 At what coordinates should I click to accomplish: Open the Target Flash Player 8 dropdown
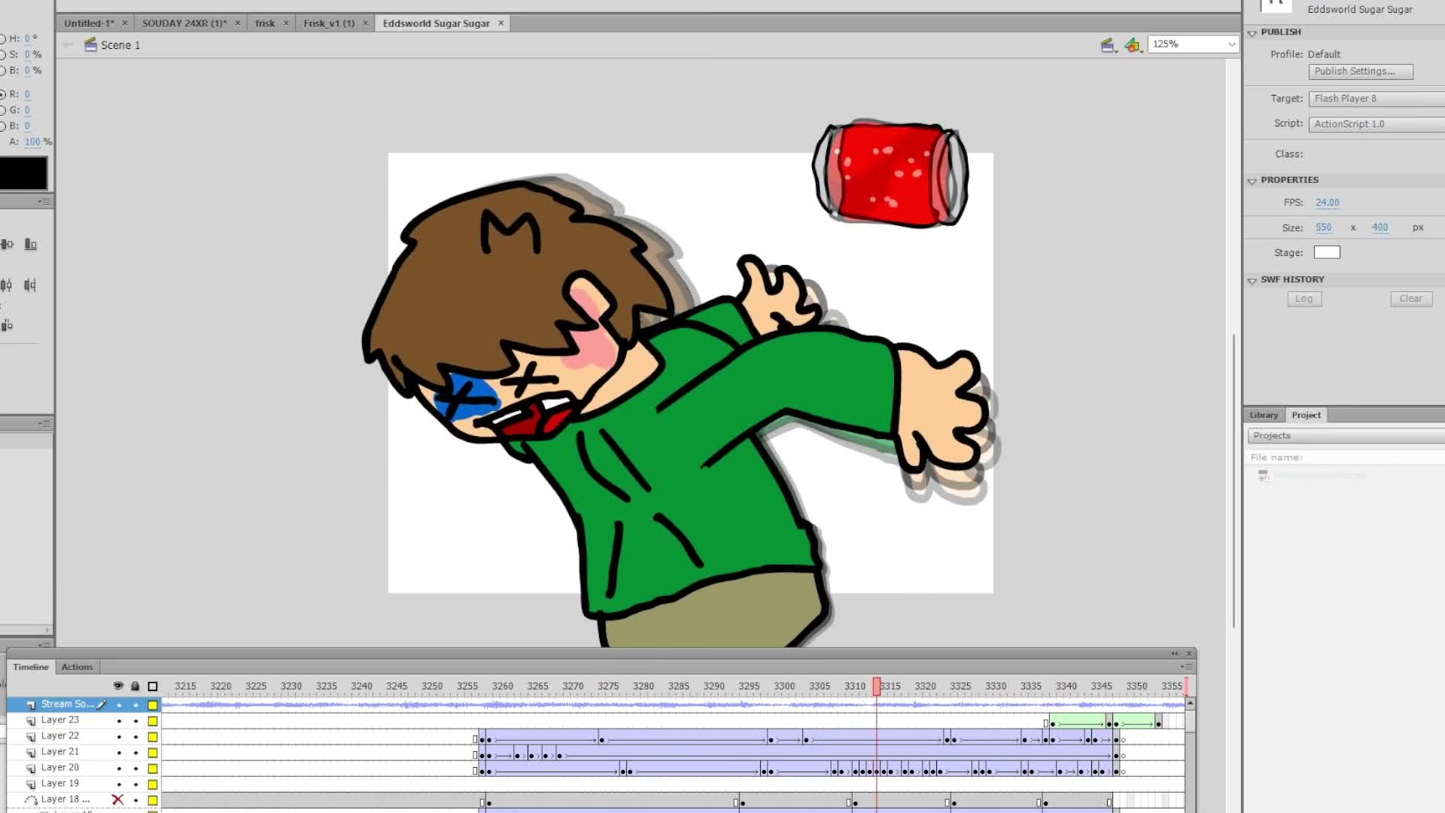pos(1377,99)
